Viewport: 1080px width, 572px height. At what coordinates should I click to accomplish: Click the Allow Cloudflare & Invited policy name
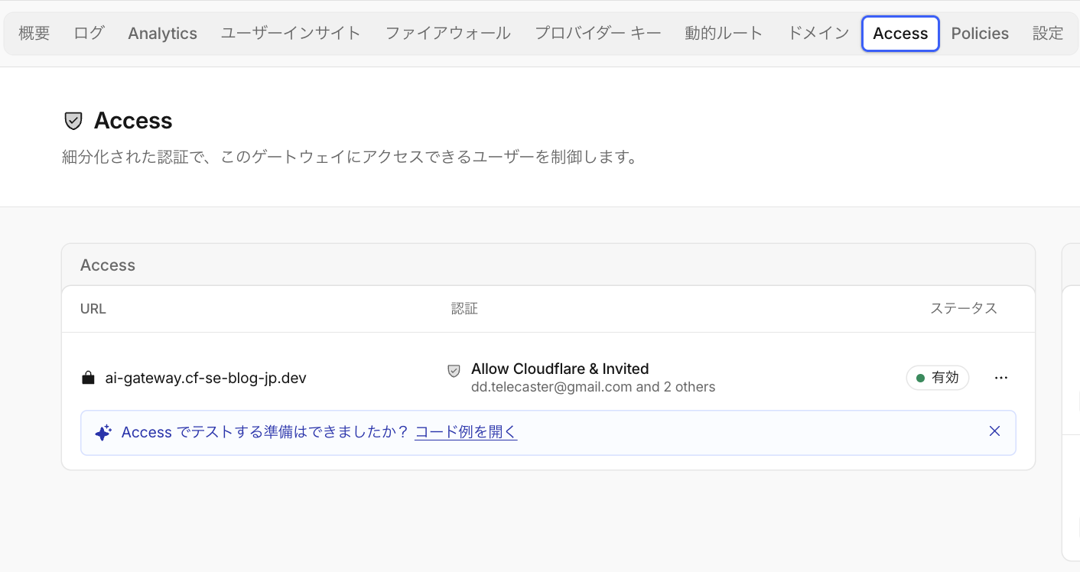(560, 369)
